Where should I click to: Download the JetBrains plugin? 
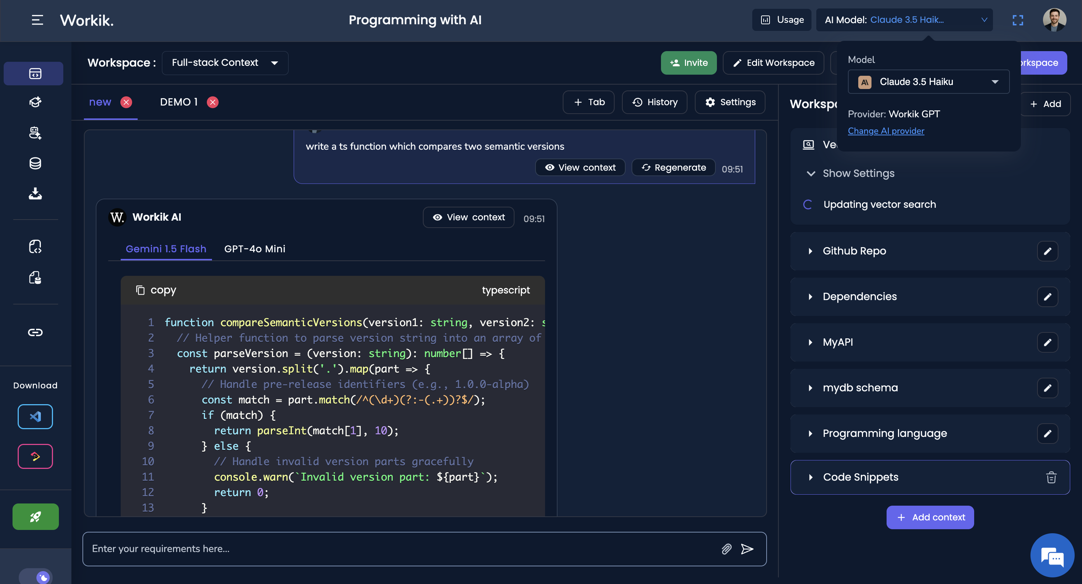pyautogui.click(x=35, y=456)
